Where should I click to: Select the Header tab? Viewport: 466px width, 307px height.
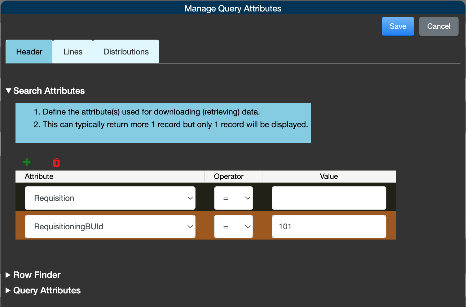coord(29,51)
